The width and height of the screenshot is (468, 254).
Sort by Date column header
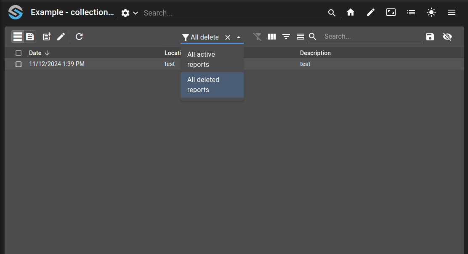point(35,53)
